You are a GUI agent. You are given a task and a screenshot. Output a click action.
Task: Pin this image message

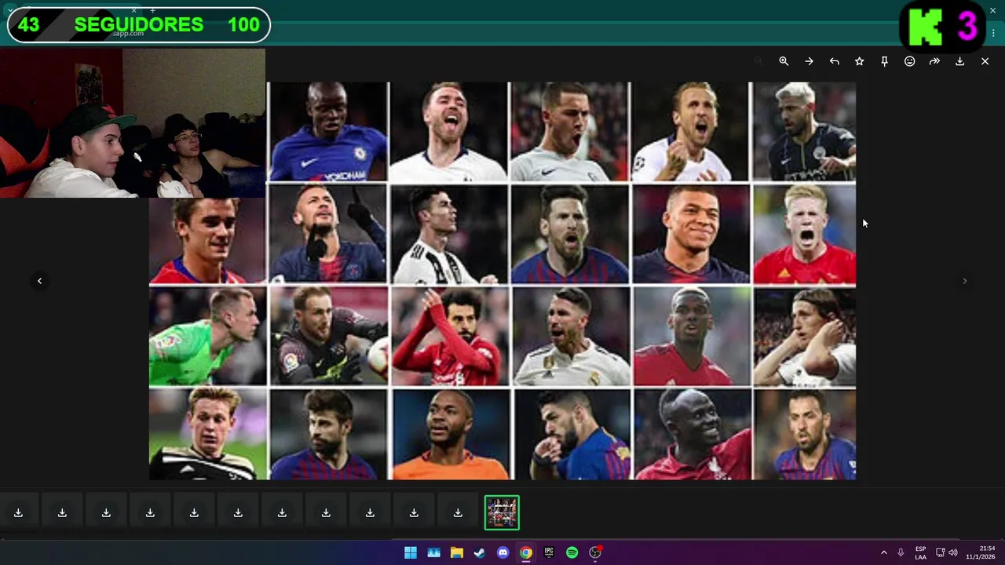(x=884, y=61)
